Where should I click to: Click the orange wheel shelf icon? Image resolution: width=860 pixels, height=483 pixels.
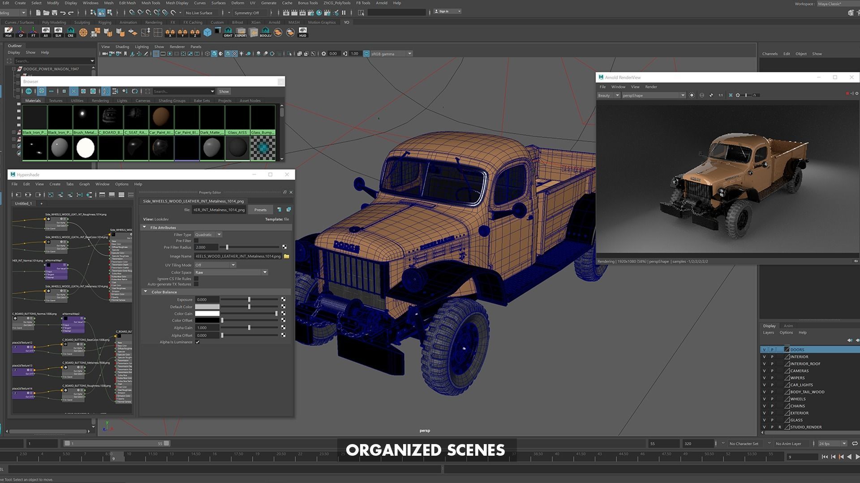pos(83,32)
